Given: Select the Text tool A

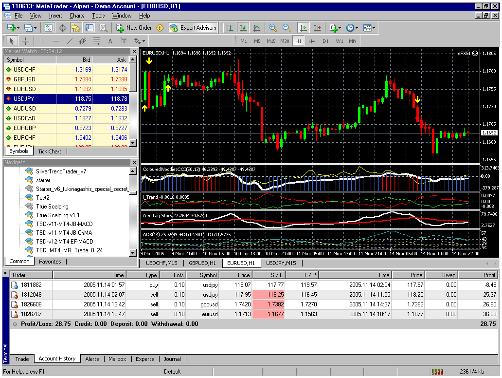Looking at the screenshot, I should [110, 41].
